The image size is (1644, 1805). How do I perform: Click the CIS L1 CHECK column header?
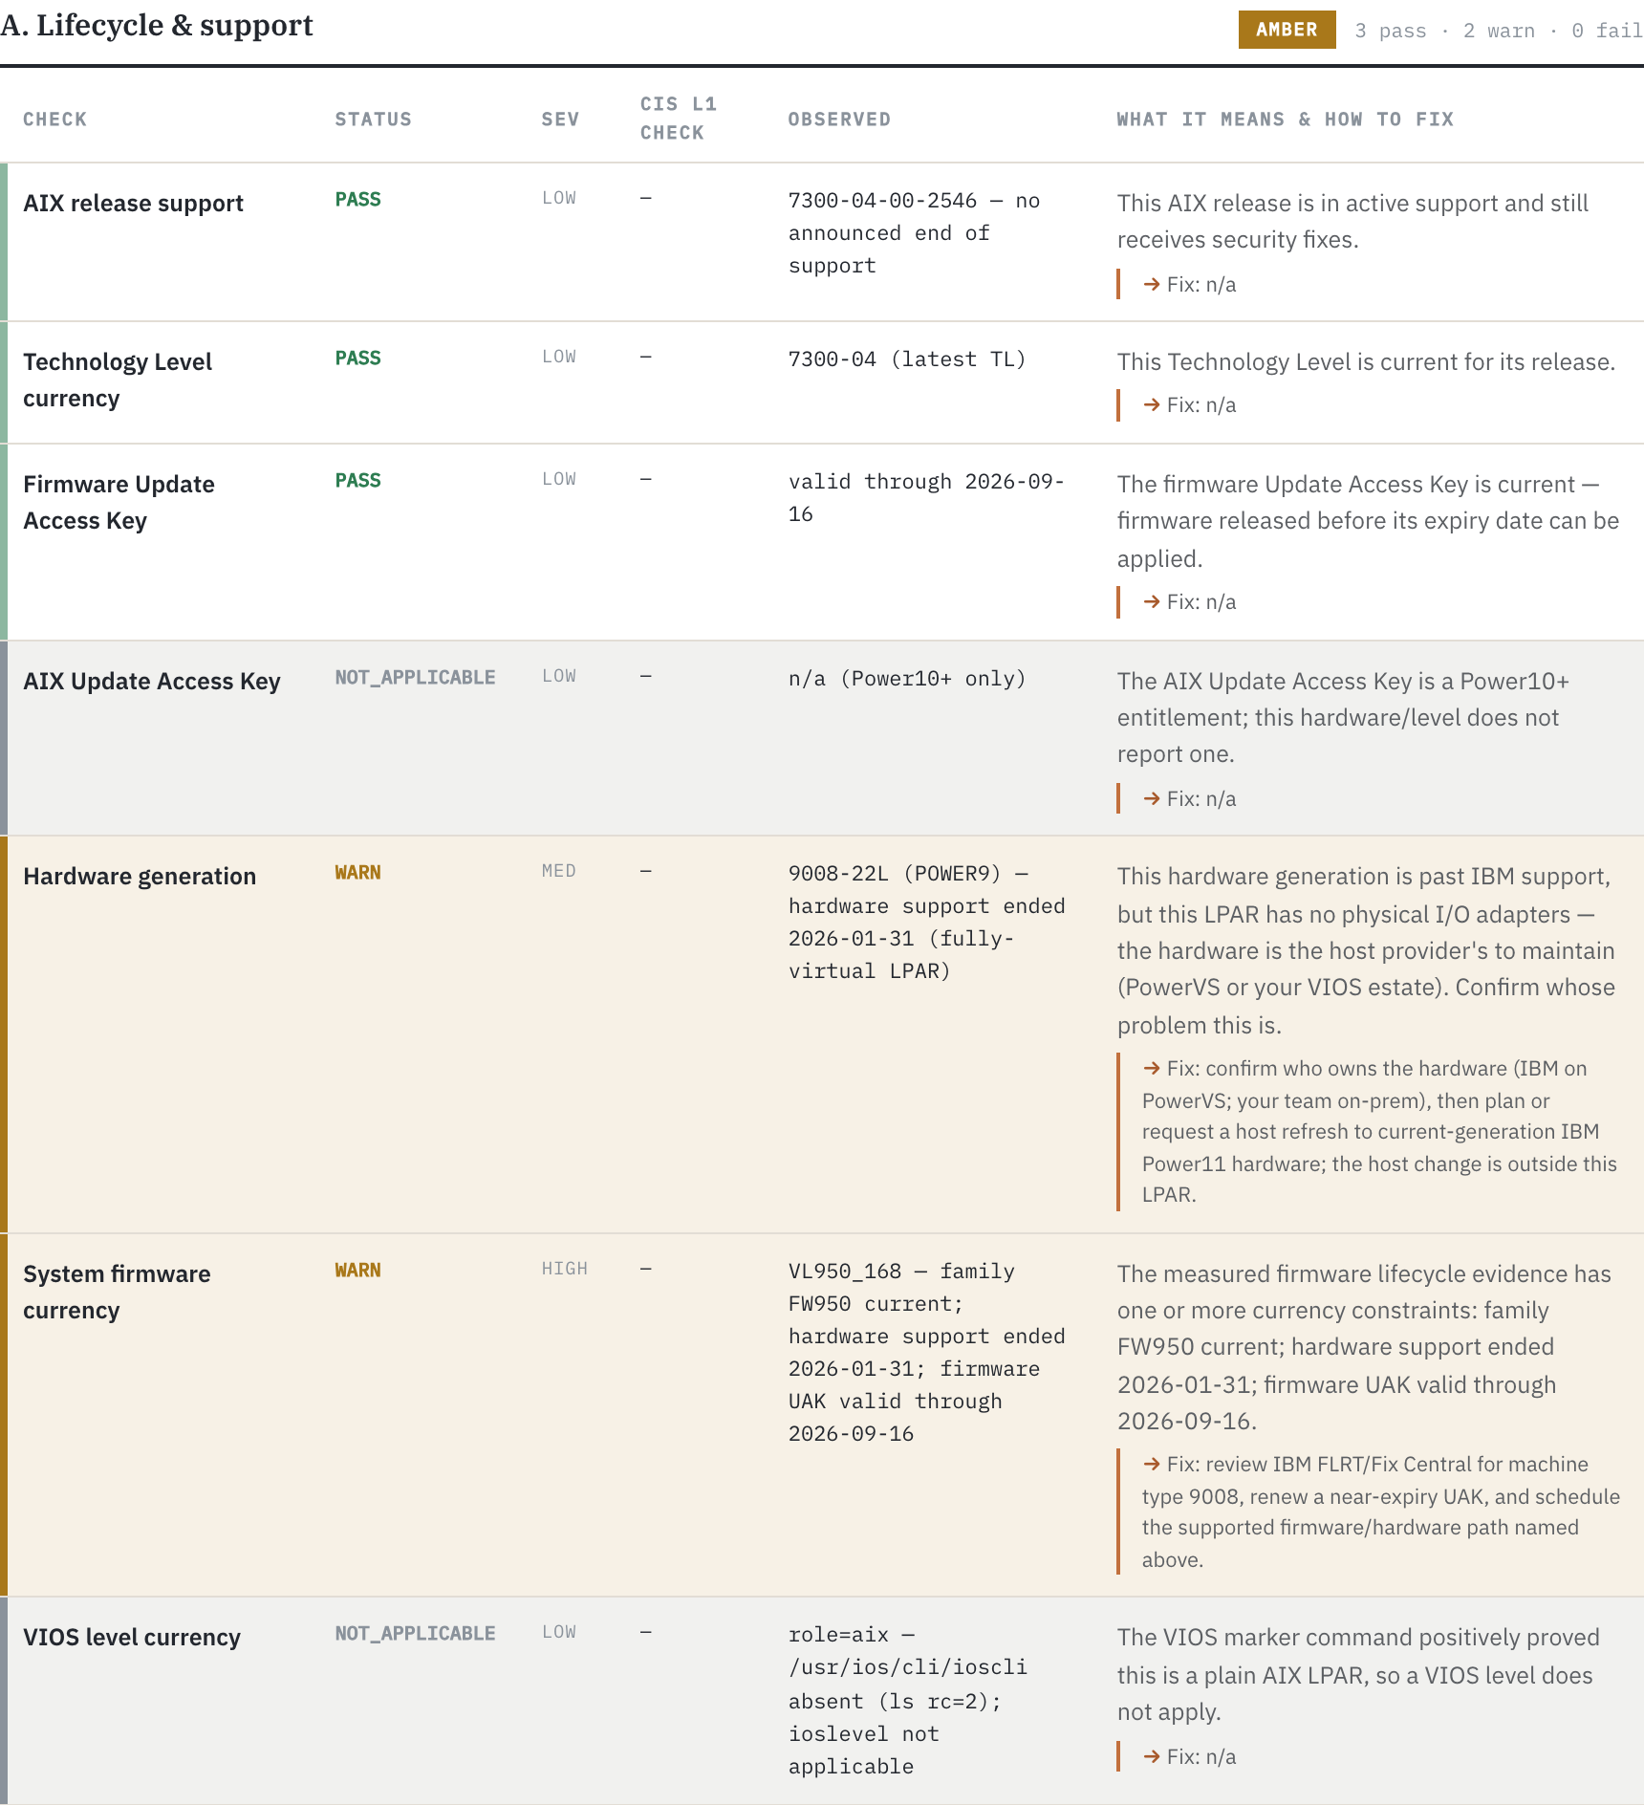click(679, 119)
